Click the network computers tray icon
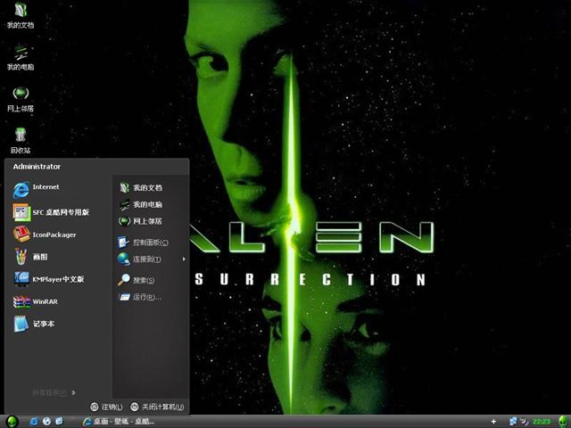Screen dimensions: 571x428 (x=513, y=422)
